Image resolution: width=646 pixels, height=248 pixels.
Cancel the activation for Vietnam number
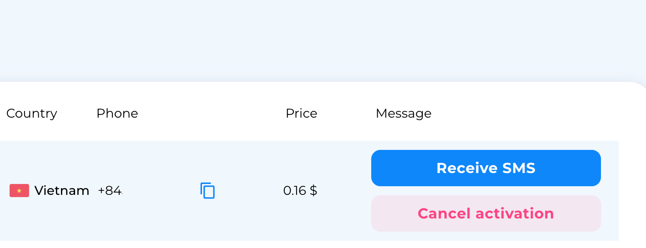486,213
